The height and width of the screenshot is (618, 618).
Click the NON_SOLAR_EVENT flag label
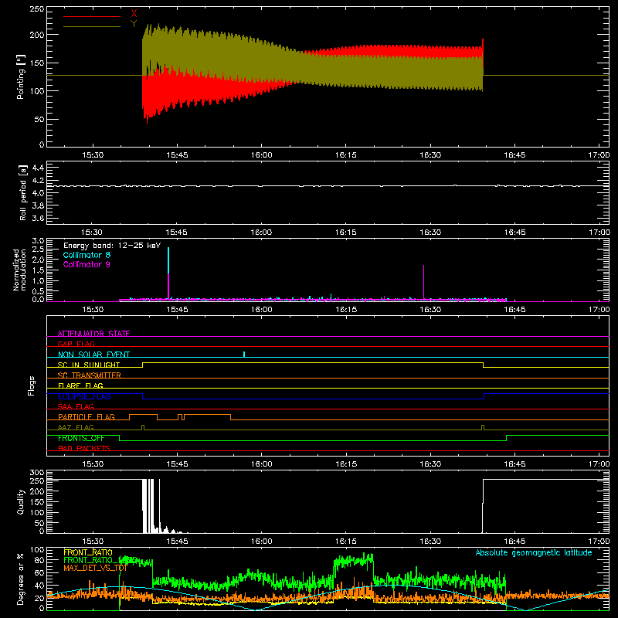(x=93, y=355)
